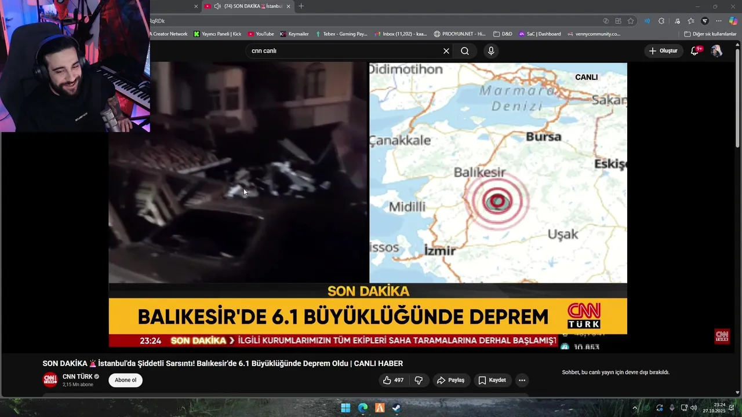
Task: Dislike the video with the thumbs-down button
Action: click(x=419, y=381)
